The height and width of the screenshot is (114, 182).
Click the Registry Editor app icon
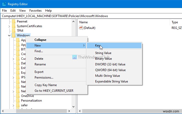pyautogui.click(x=4, y=4)
